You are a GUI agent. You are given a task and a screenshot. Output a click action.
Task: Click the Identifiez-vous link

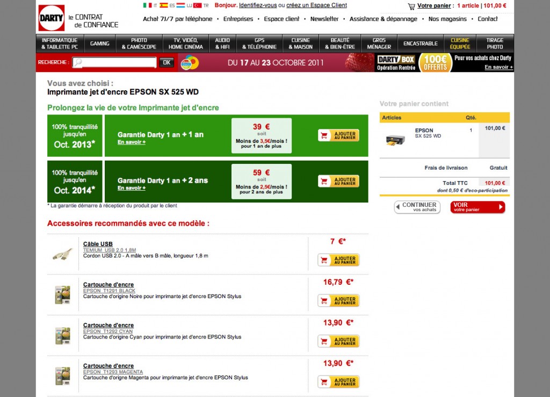pyautogui.click(x=258, y=5)
